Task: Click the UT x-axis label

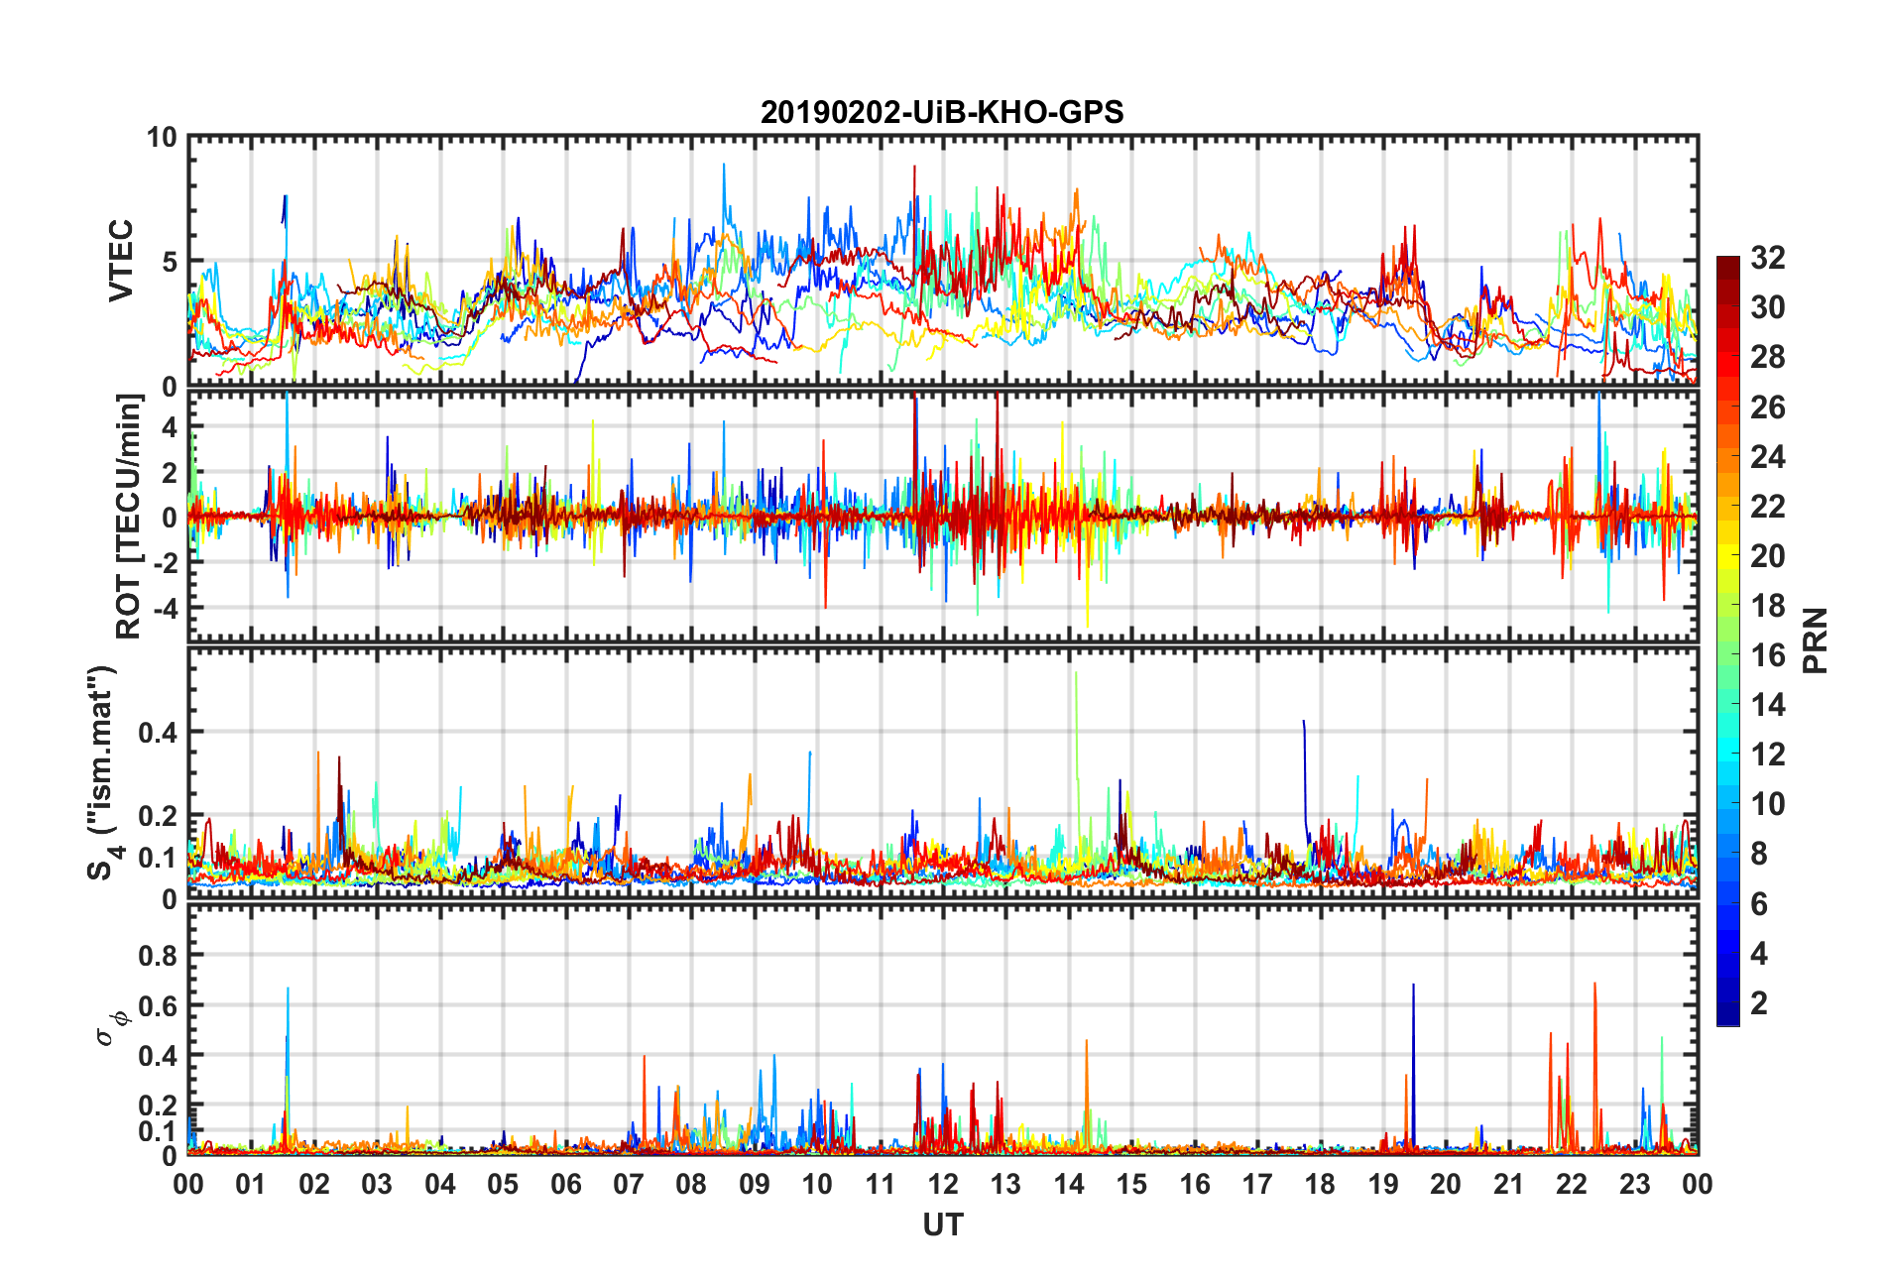Action: [942, 1225]
